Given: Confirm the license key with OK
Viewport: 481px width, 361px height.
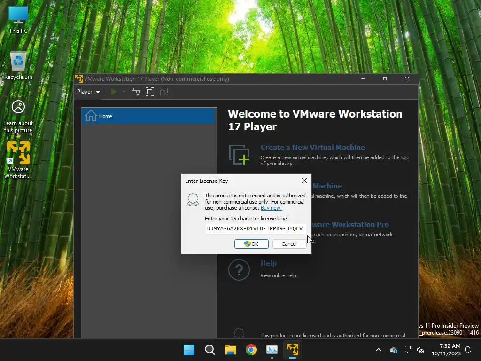Looking at the screenshot, I should (252, 244).
